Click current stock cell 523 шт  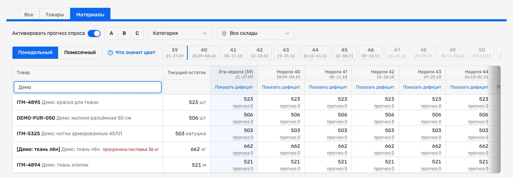[x=187, y=103]
